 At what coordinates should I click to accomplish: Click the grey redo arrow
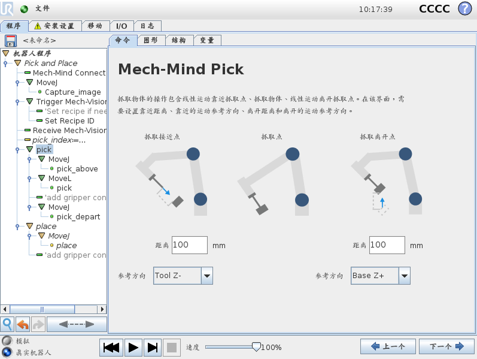click(38, 324)
